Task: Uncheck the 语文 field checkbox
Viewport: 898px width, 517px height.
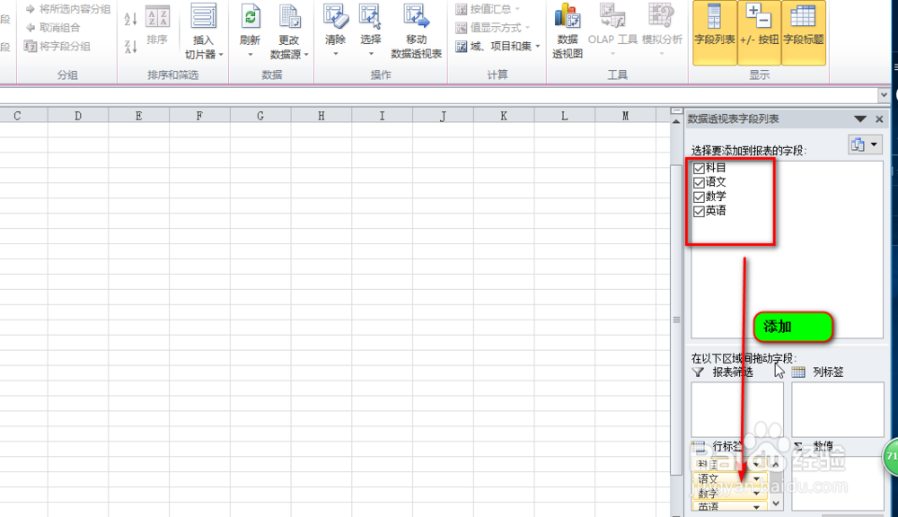Action: 699,182
